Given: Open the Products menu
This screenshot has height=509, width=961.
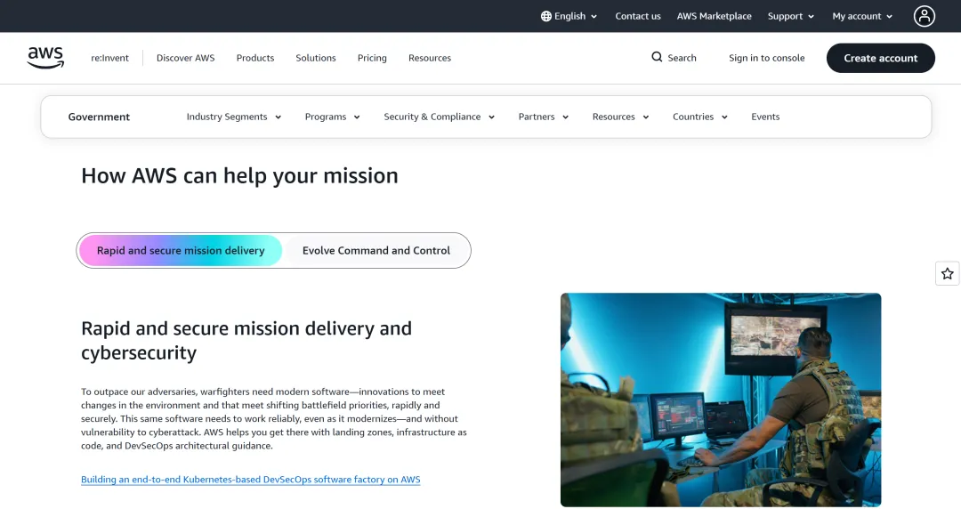Looking at the screenshot, I should tap(255, 58).
